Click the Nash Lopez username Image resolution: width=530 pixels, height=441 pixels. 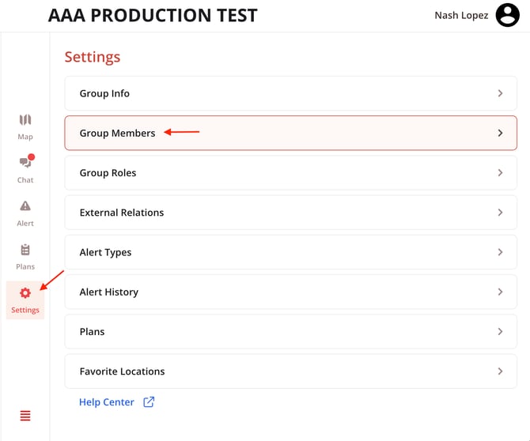461,15
